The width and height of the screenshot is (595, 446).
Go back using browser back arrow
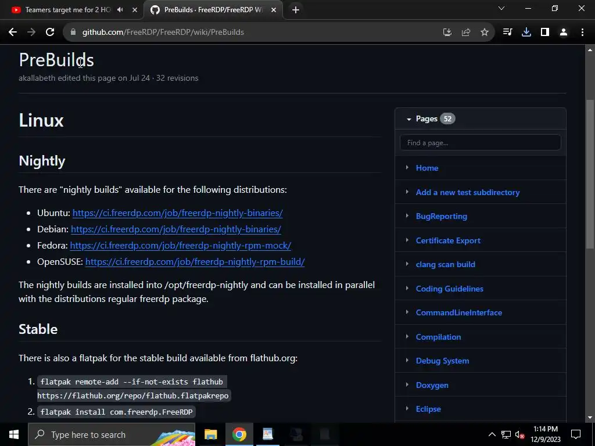[x=13, y=33]
